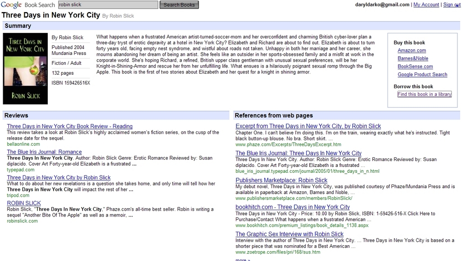The height and width of the screenshot is (261, 462).
Task: Click the Buy this book heading
Action: (x=409, y=42)
